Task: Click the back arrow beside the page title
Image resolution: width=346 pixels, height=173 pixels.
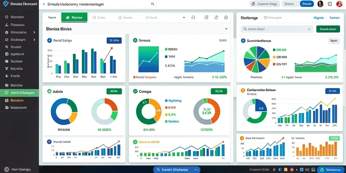Action: click(x=44, y=4)
